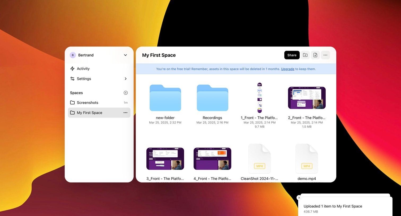Image resolution: width=401 pixels, height=216 pixels.
Task: Open the Recordings folder icon
Action: (212, 98)
